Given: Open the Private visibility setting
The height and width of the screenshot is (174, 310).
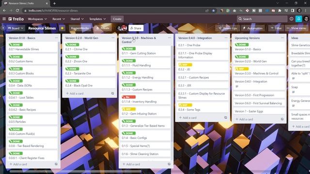Looking at the screenshot, I should coord(103,28).
